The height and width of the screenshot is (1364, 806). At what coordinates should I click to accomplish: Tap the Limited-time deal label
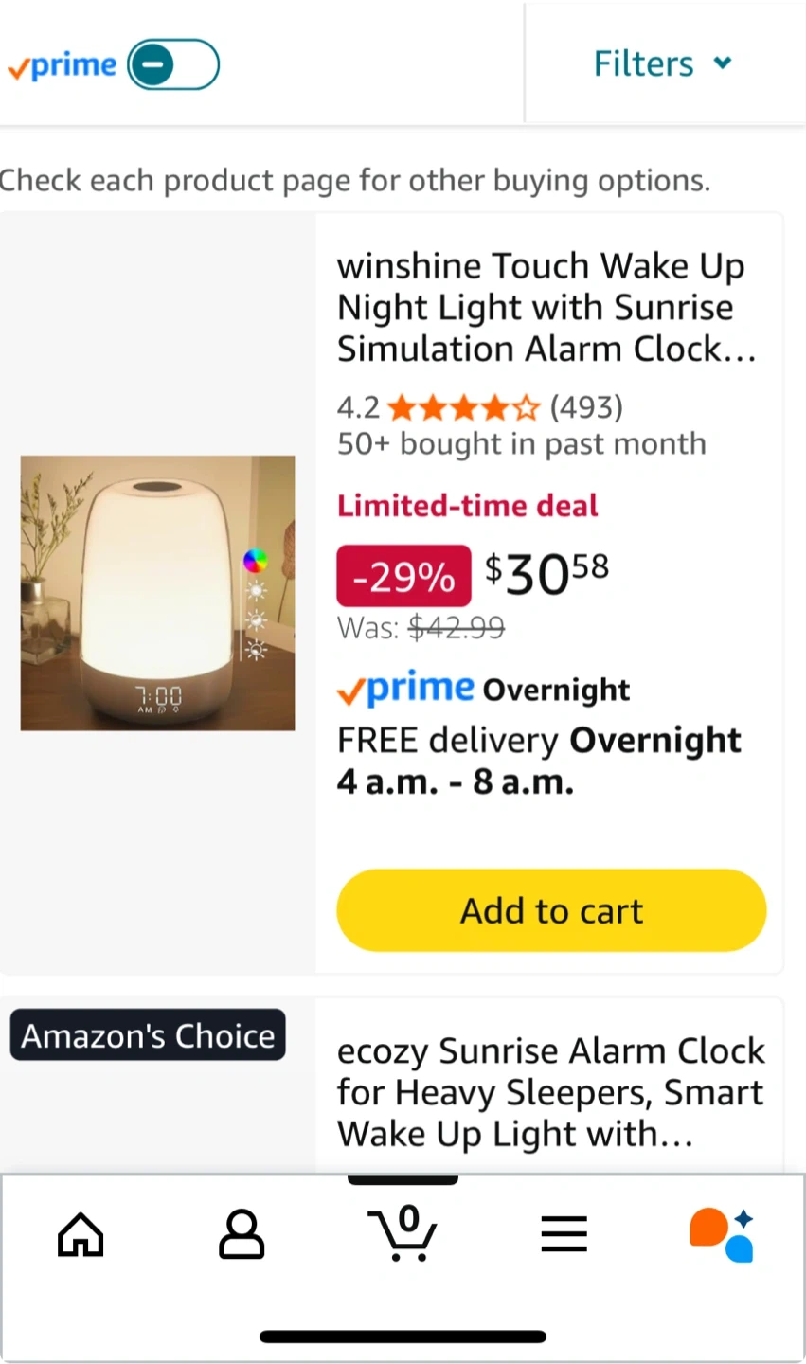(468, 506)
